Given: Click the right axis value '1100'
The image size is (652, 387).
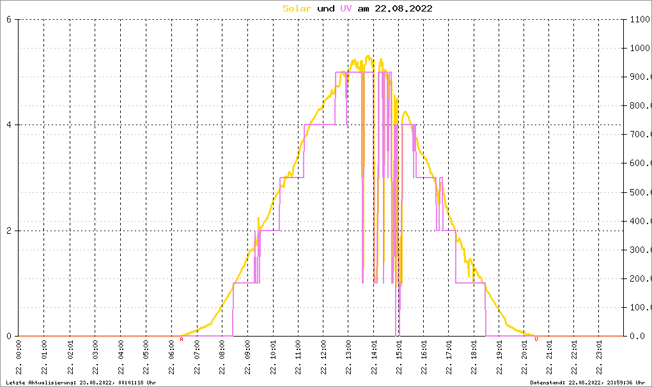Looking at the screenshot, I should pos(639,20).
